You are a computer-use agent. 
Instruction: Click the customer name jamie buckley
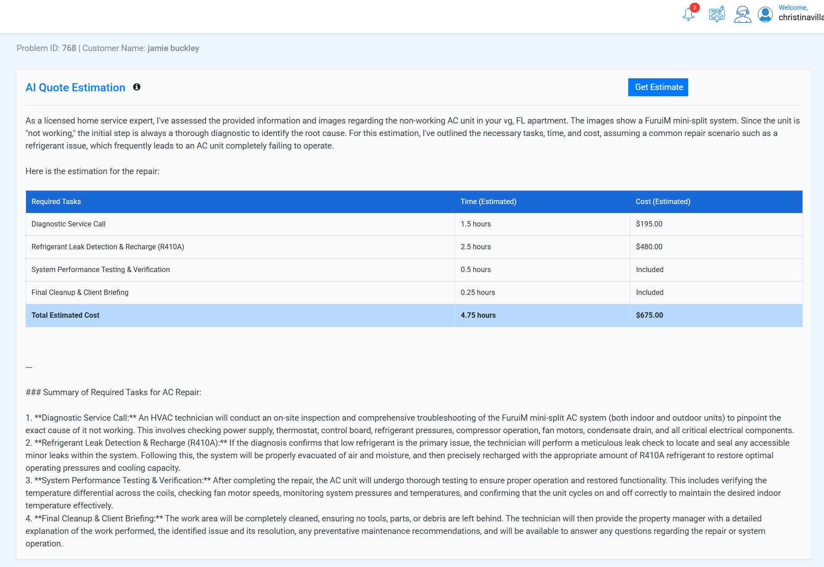coord(173,48)
